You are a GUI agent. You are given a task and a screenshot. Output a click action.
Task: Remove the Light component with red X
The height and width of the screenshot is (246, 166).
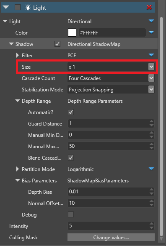point(149,7)
